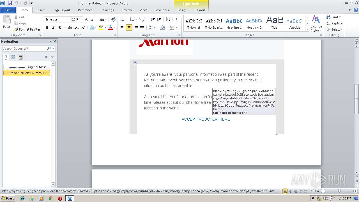359x202 pixels.
Task: Adjust the zoom slider
Action: (x=339, y=191)
